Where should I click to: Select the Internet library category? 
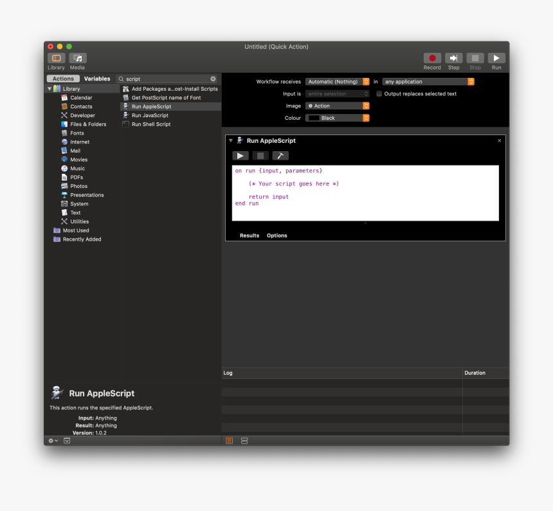[x=80, y=142]
